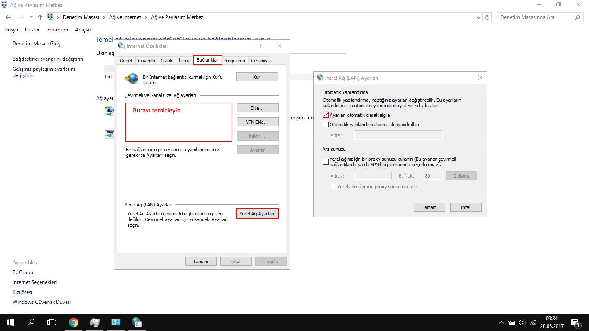Open the notification action center icon
This screenshot has width=589, height=331.
[575, 322]
